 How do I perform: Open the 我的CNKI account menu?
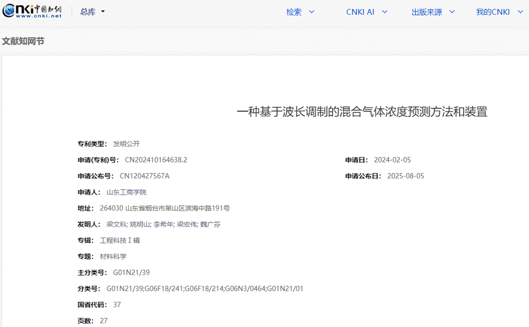[x=498, y=12]
